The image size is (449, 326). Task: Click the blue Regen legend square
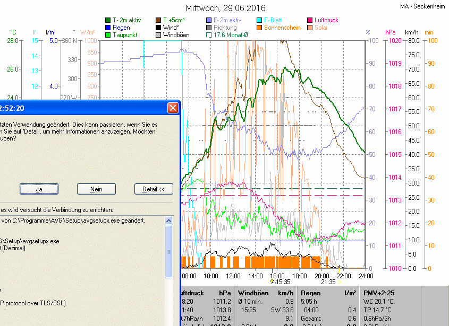click(x=108, y=28)
